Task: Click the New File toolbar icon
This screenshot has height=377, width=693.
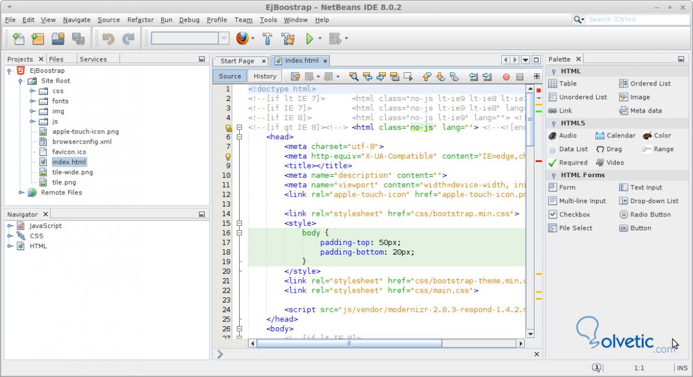Action: (x=18, y=39)
